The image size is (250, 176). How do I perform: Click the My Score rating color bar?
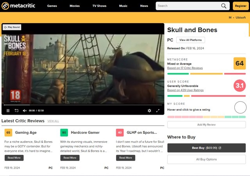pos(206,117)
